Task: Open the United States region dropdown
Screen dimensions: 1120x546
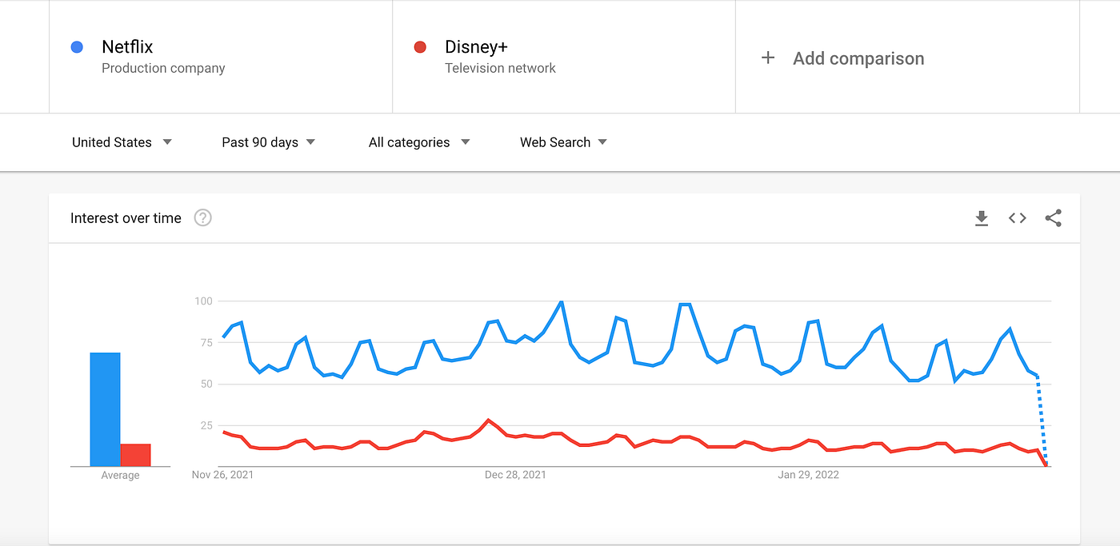Action: 122,142
